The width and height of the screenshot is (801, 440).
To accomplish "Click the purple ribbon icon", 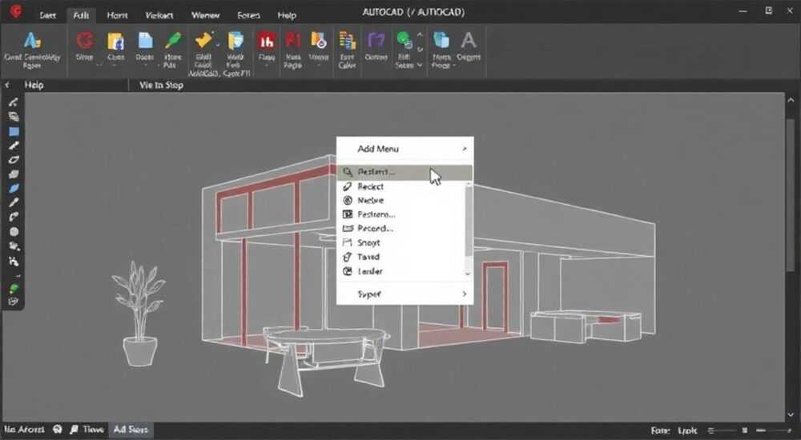I will point(376,40).
